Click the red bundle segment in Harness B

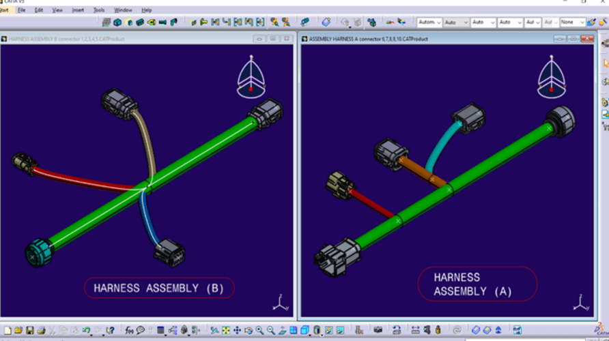coord(82,177)
